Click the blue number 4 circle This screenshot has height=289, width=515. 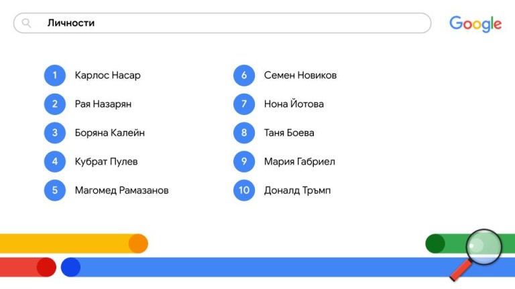tap(55, 161)
